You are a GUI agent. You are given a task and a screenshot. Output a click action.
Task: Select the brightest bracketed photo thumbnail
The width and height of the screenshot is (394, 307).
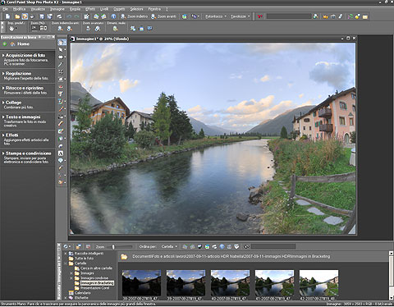pos(318,283)
